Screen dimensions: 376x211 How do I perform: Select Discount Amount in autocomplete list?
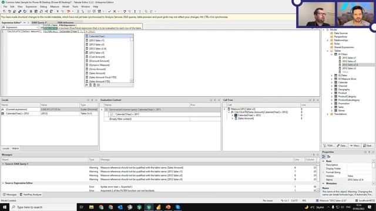[x=99, y=61]
